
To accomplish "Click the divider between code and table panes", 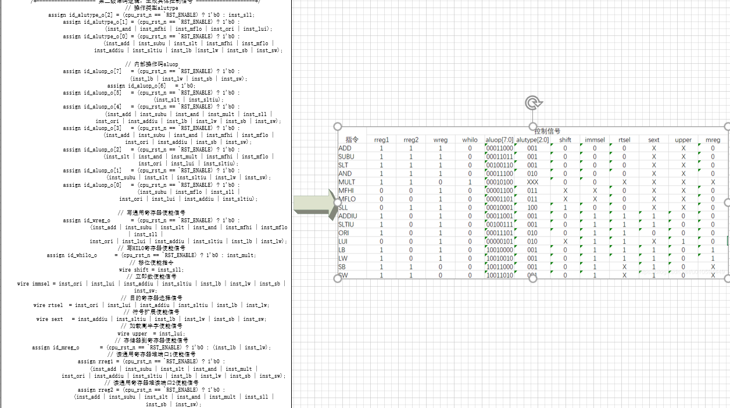I will point(291,203).
